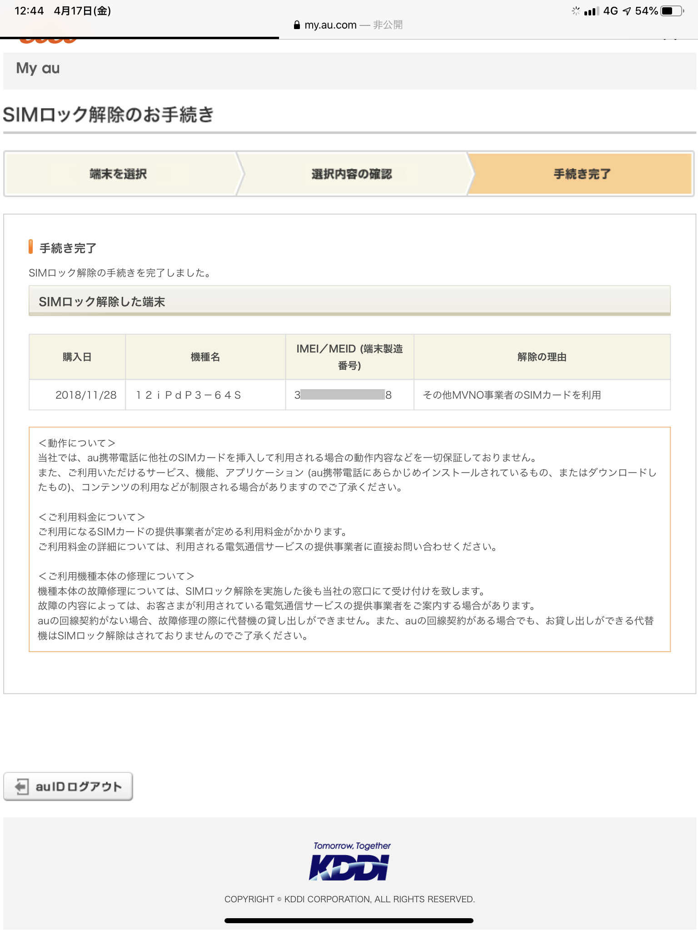Click the KDDI copyright text

click(x=349, y=899)
